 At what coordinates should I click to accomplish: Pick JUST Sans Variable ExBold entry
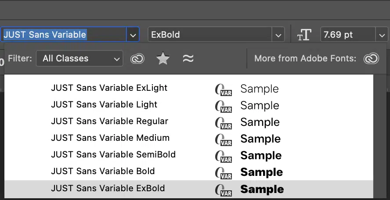(x=189, y=189)
